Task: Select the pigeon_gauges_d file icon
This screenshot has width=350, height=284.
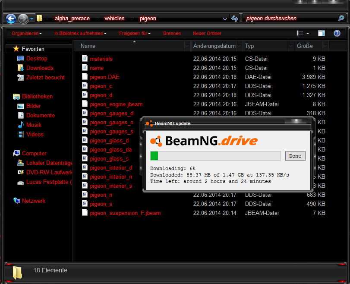Action: [x=85, y=113]
